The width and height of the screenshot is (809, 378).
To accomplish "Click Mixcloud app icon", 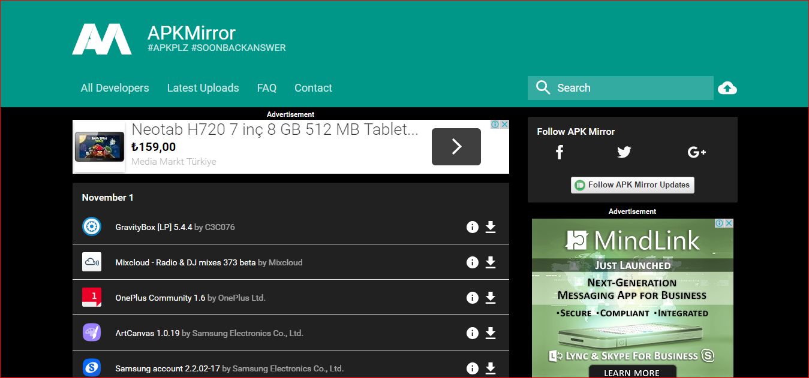I will click(92, 262).
